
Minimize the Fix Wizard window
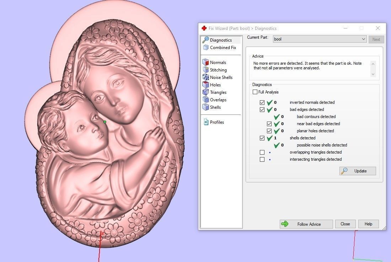[x=346, y=28]
